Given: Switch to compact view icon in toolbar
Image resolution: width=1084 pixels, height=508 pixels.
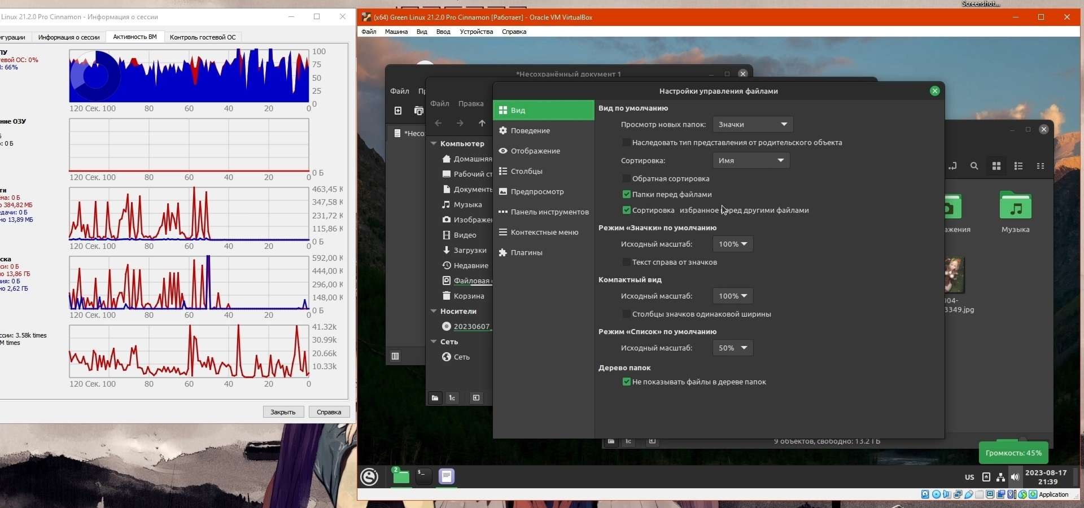Looking at the screenshot, I should tap(1041, 166).
